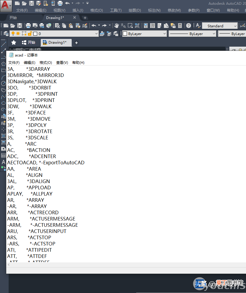
Task: Click Undo in the quick access toolbar
Action: (67, 3)
